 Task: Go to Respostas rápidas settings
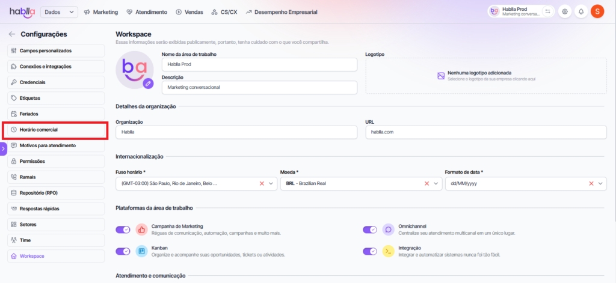[x=55, y=208]
